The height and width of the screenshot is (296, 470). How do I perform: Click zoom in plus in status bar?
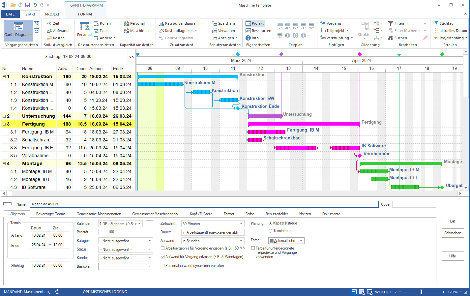pos(444,292)
